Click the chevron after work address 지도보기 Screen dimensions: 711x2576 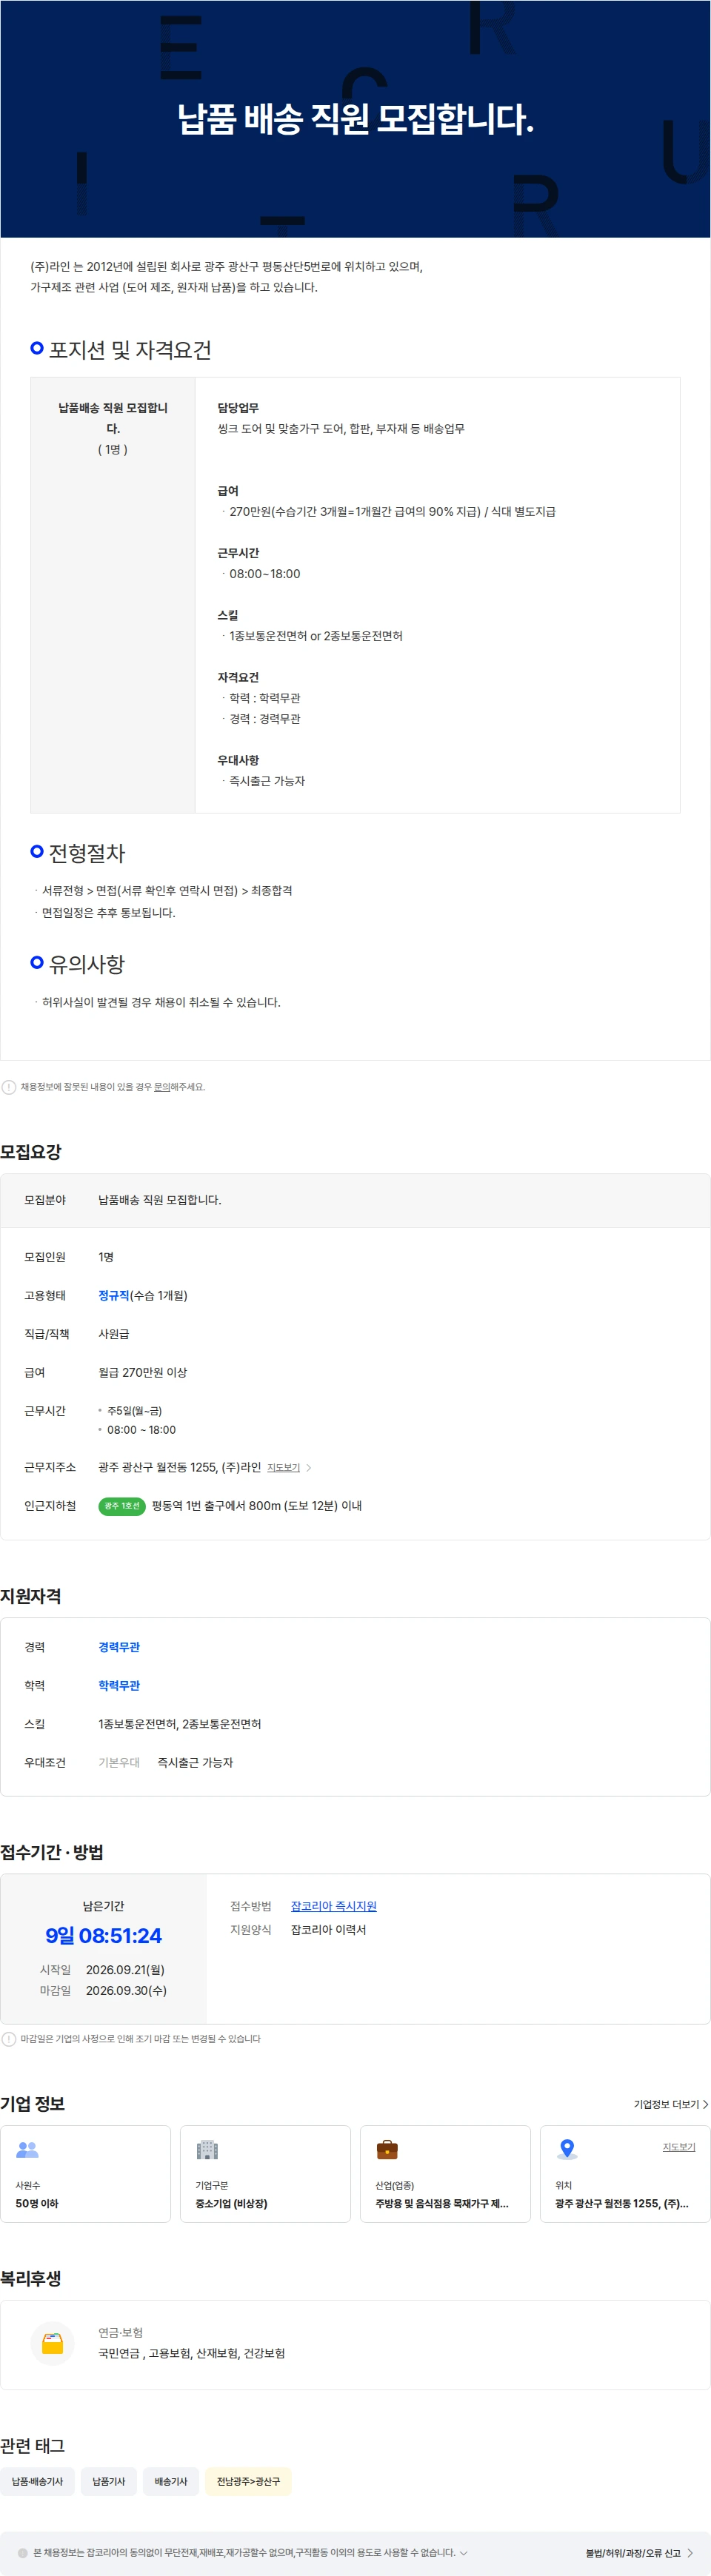tap(309, 1468)
